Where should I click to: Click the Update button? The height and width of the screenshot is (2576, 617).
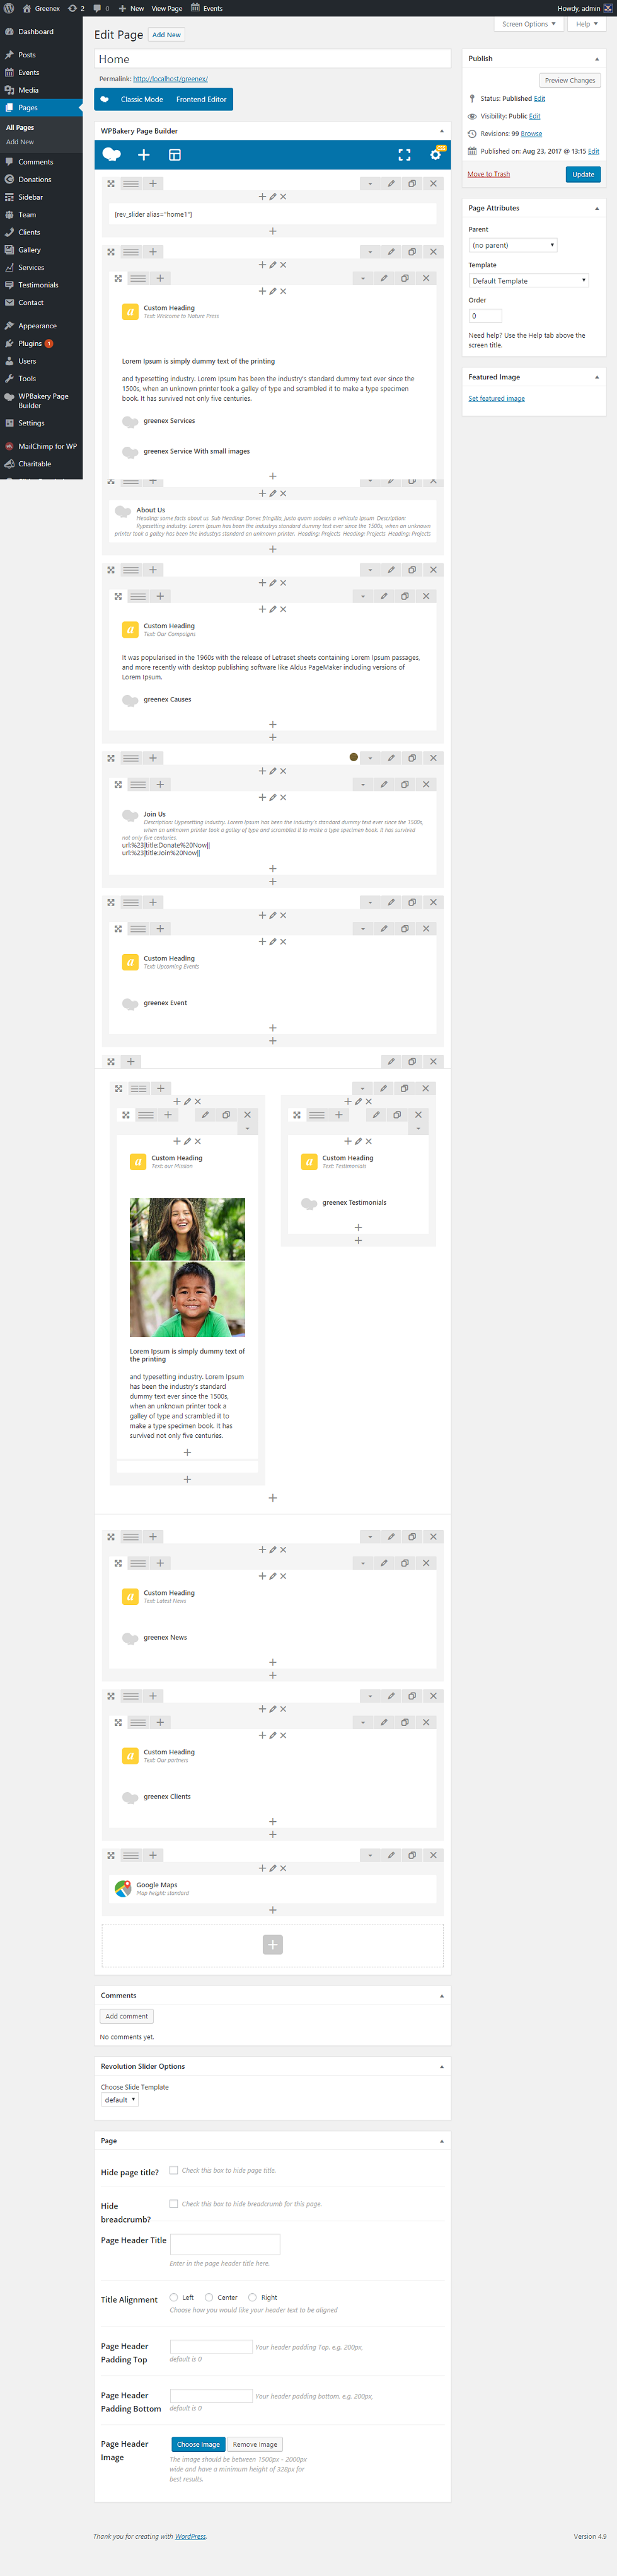[583, 174]
